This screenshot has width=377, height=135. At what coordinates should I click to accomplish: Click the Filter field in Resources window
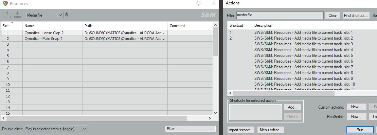coord(191,129)
